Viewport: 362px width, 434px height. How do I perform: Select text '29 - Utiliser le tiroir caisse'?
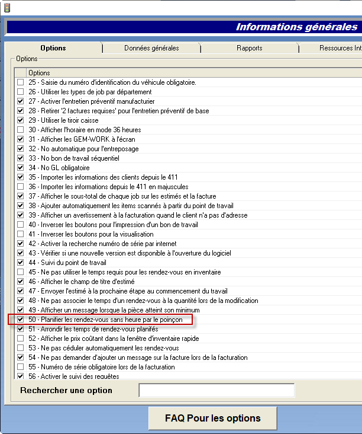click(x=63, y=120)
